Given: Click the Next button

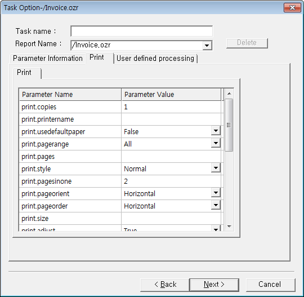Looking at the screenshot, I should 214,285.
